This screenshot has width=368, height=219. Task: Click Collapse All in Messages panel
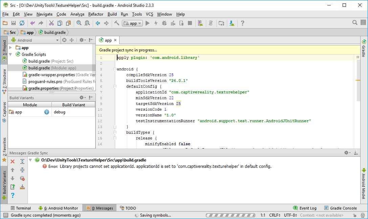pyautogui.click(x=22, y=170)
